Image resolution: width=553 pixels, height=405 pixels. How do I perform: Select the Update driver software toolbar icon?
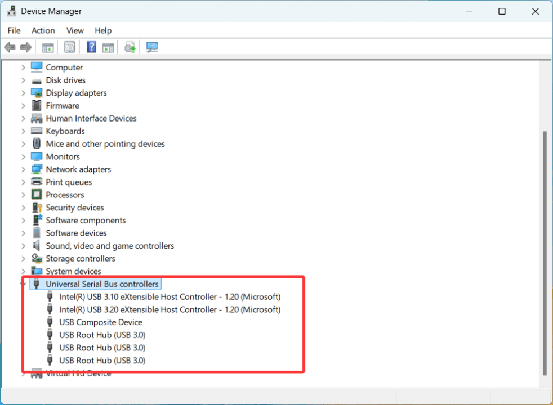(x=130, y=47)
